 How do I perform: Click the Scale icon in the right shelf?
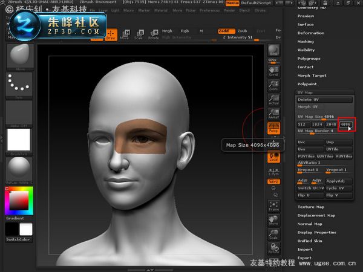[273, 235]
